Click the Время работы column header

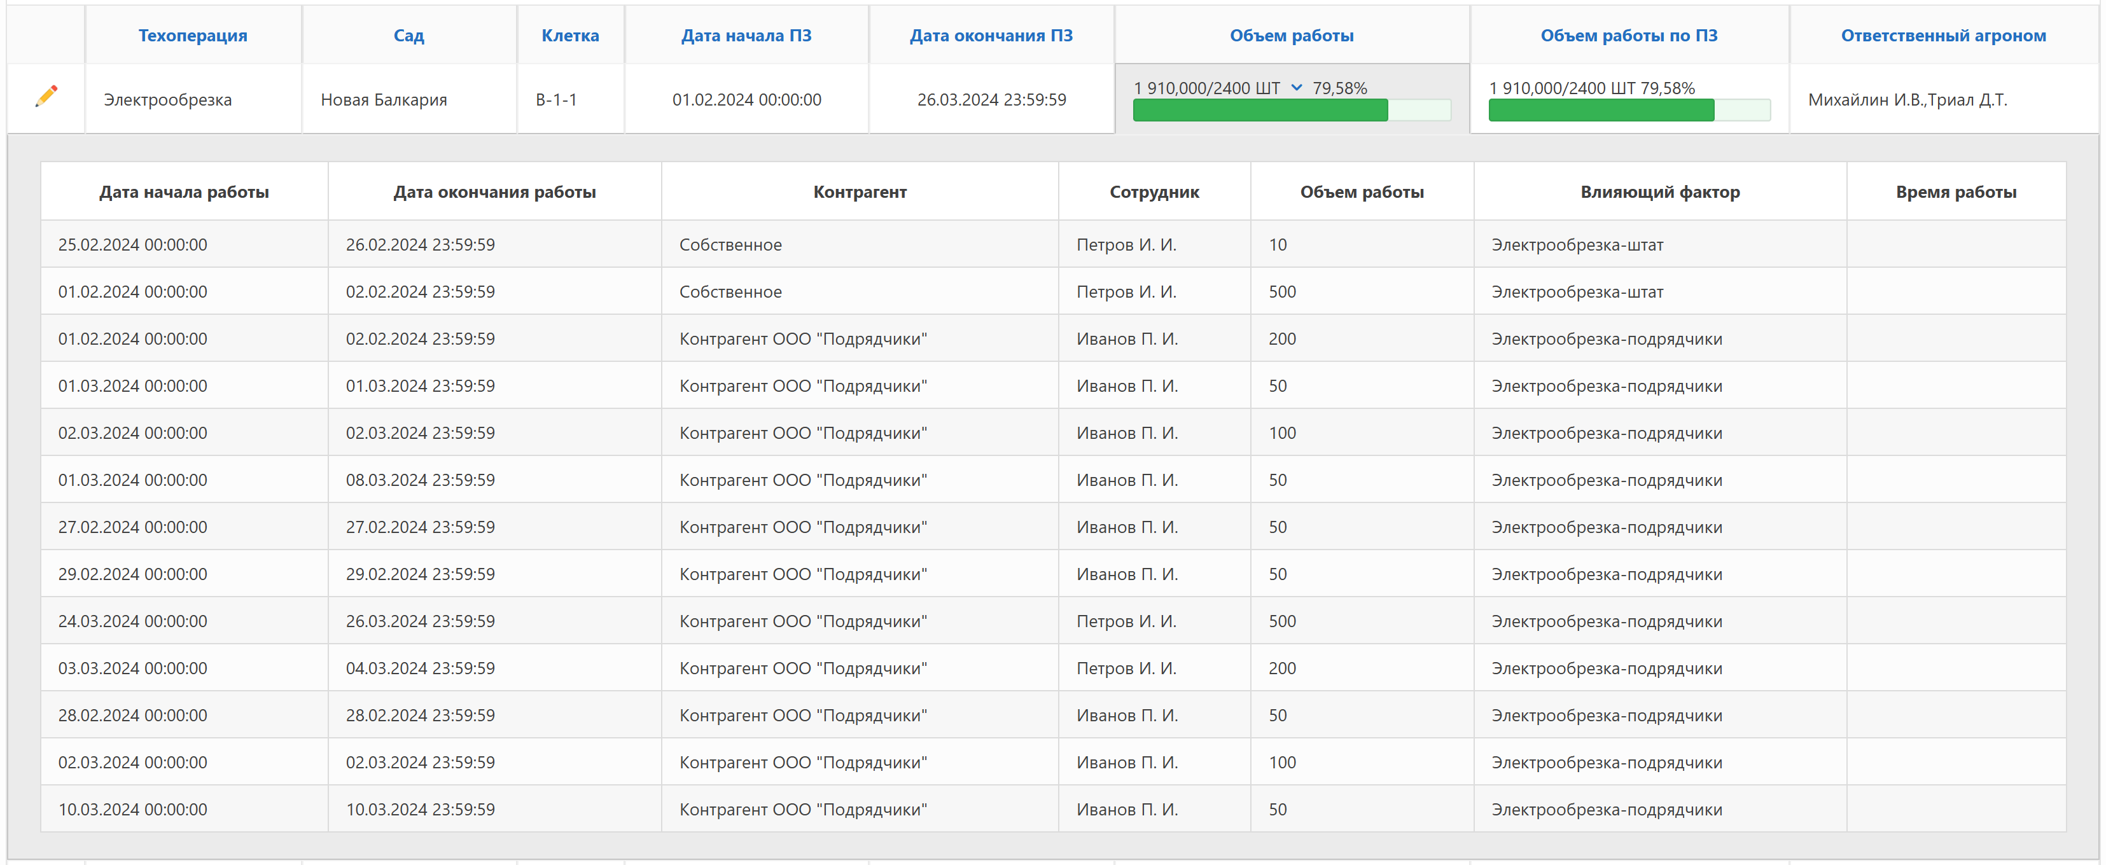click(x=1955, y=192)
